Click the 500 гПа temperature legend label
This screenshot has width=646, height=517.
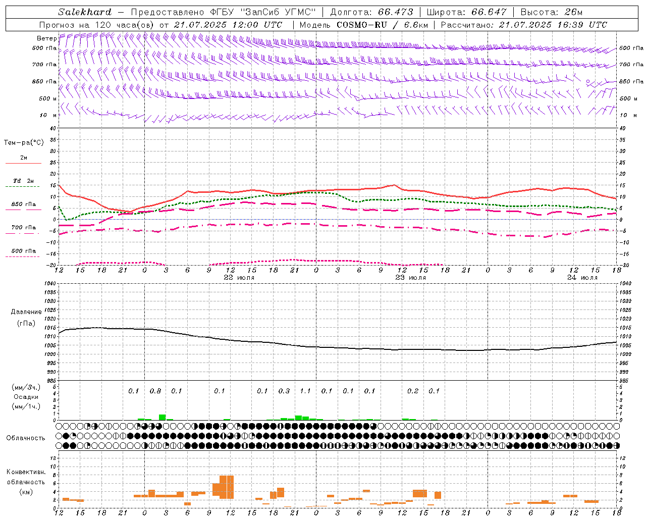click(x=24, y=250)
